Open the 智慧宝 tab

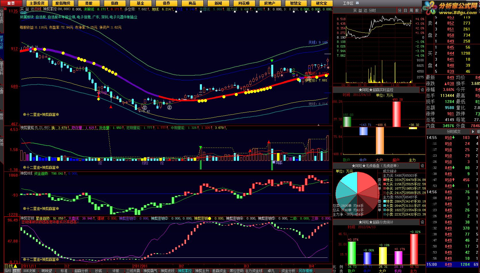coord(296,3)
